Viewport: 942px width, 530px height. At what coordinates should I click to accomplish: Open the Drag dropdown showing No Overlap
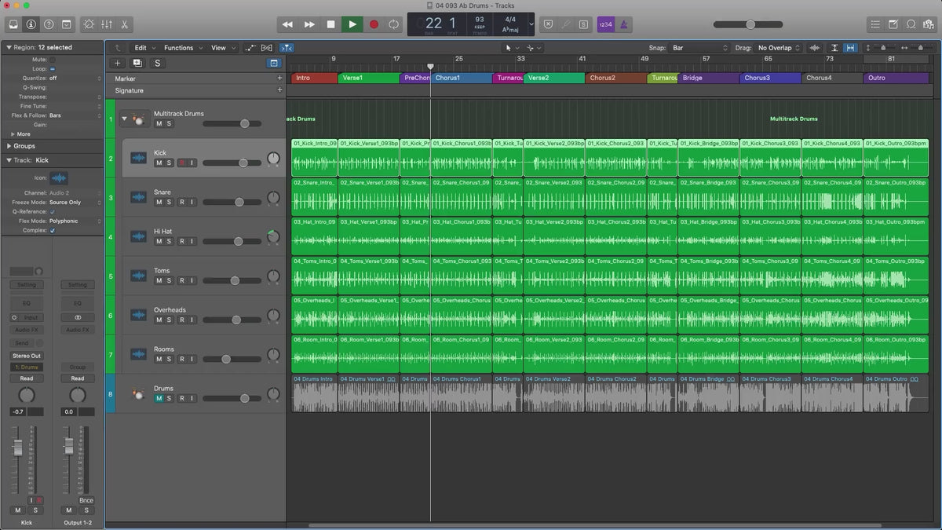(779, 48)
